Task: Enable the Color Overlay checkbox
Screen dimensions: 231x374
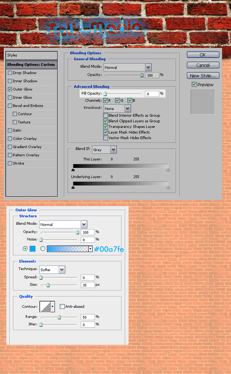Action: click(x=10, y=139)
